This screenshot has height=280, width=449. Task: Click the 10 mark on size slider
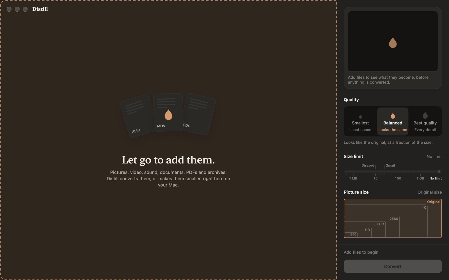coord(375,178)
